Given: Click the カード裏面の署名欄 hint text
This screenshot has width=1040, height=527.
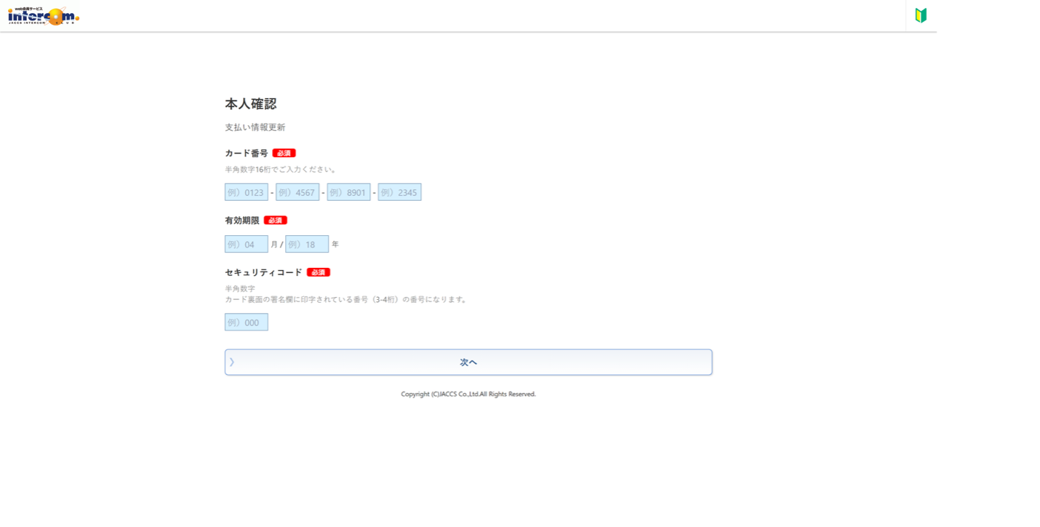Looking at the screenshot, I should [x=346, y=299].
